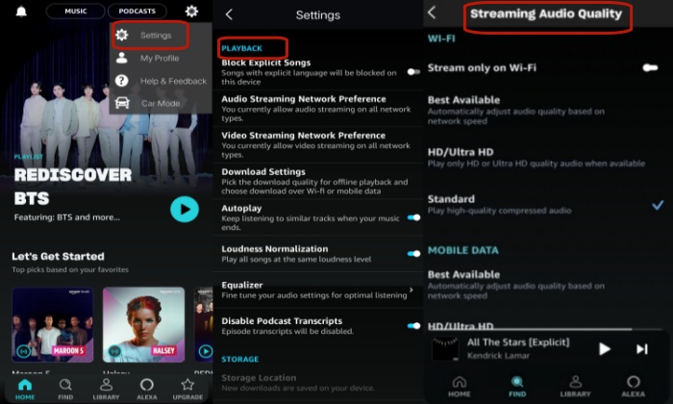Toggle Loudness Normalization switch
Image resolution: width=673 pixels, height=404 pixels.
pyautogui.click(x=413, y=253)
